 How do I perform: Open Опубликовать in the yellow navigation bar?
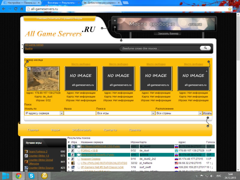click(82, 130)
